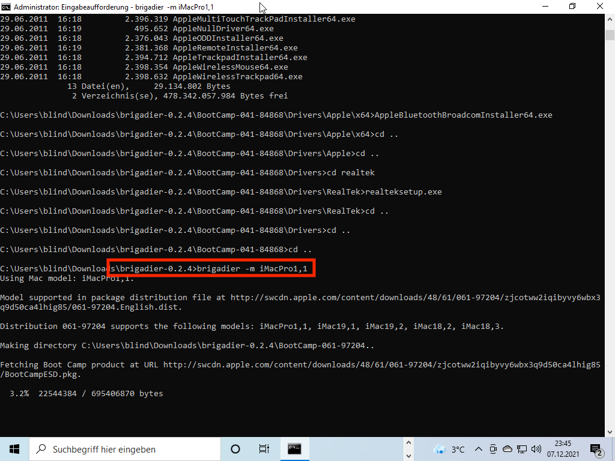
Task: Click the file name 'AppleRemoteInstaller64.exe'
Action: [x=235, y=48]
